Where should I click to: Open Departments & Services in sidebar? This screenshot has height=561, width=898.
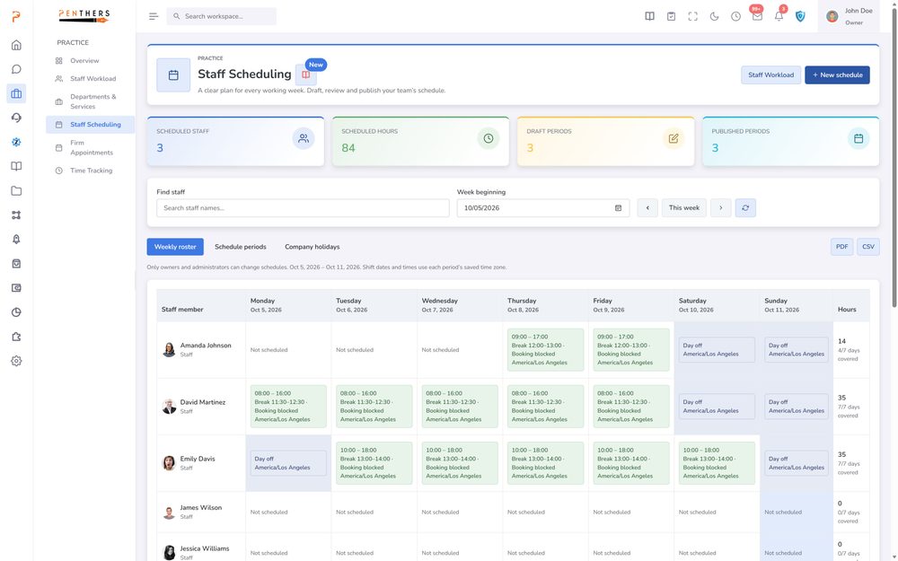click(x=90, y=101)
